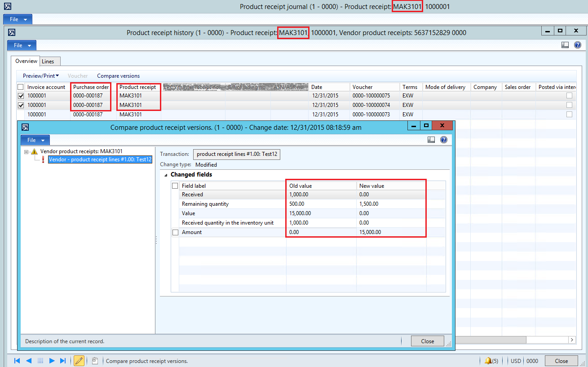Collapse the Vendor product receipts MAK3101 tree node
588x367 pixels.
[27, 152]
